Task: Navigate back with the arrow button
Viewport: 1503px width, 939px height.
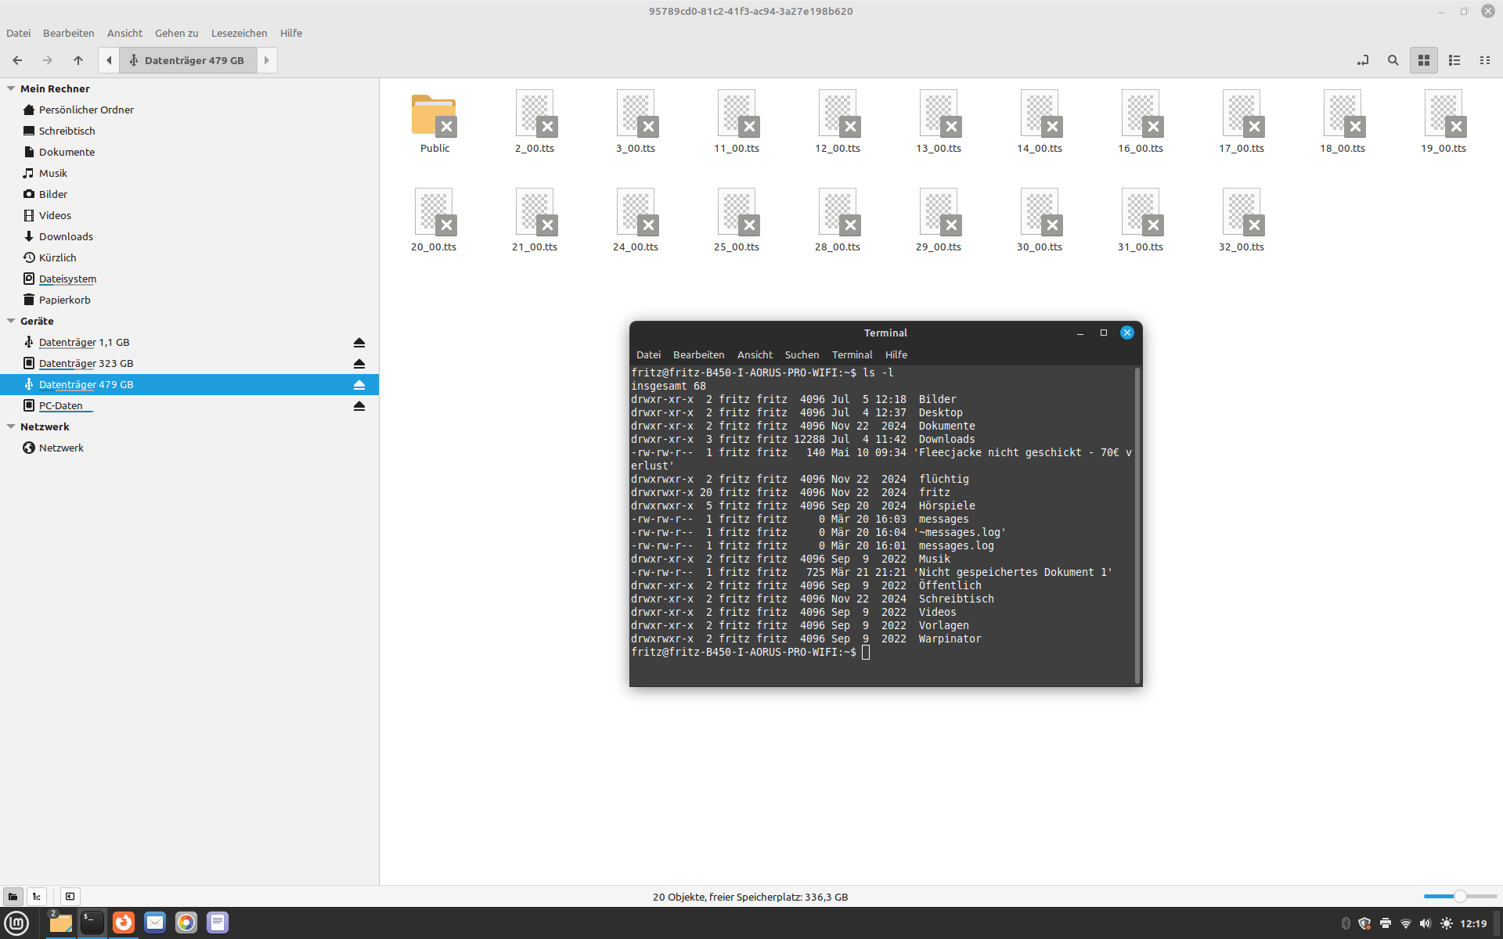Action: 17,60
